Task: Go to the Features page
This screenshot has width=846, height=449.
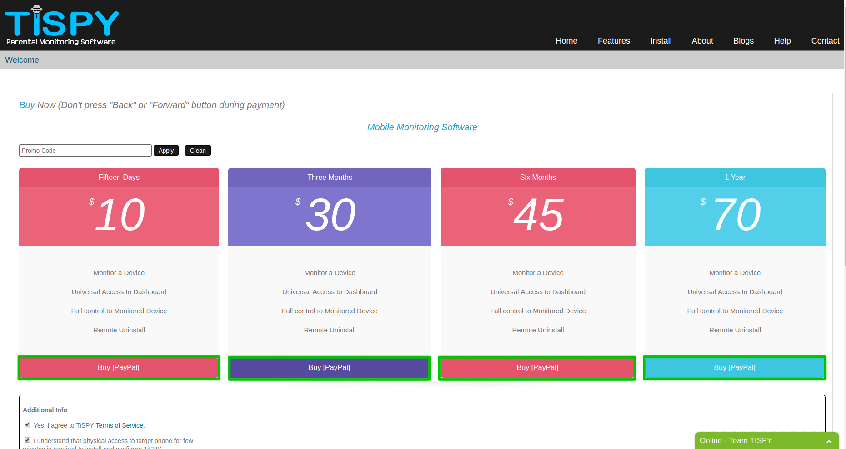Action: [x=614, y=41]
